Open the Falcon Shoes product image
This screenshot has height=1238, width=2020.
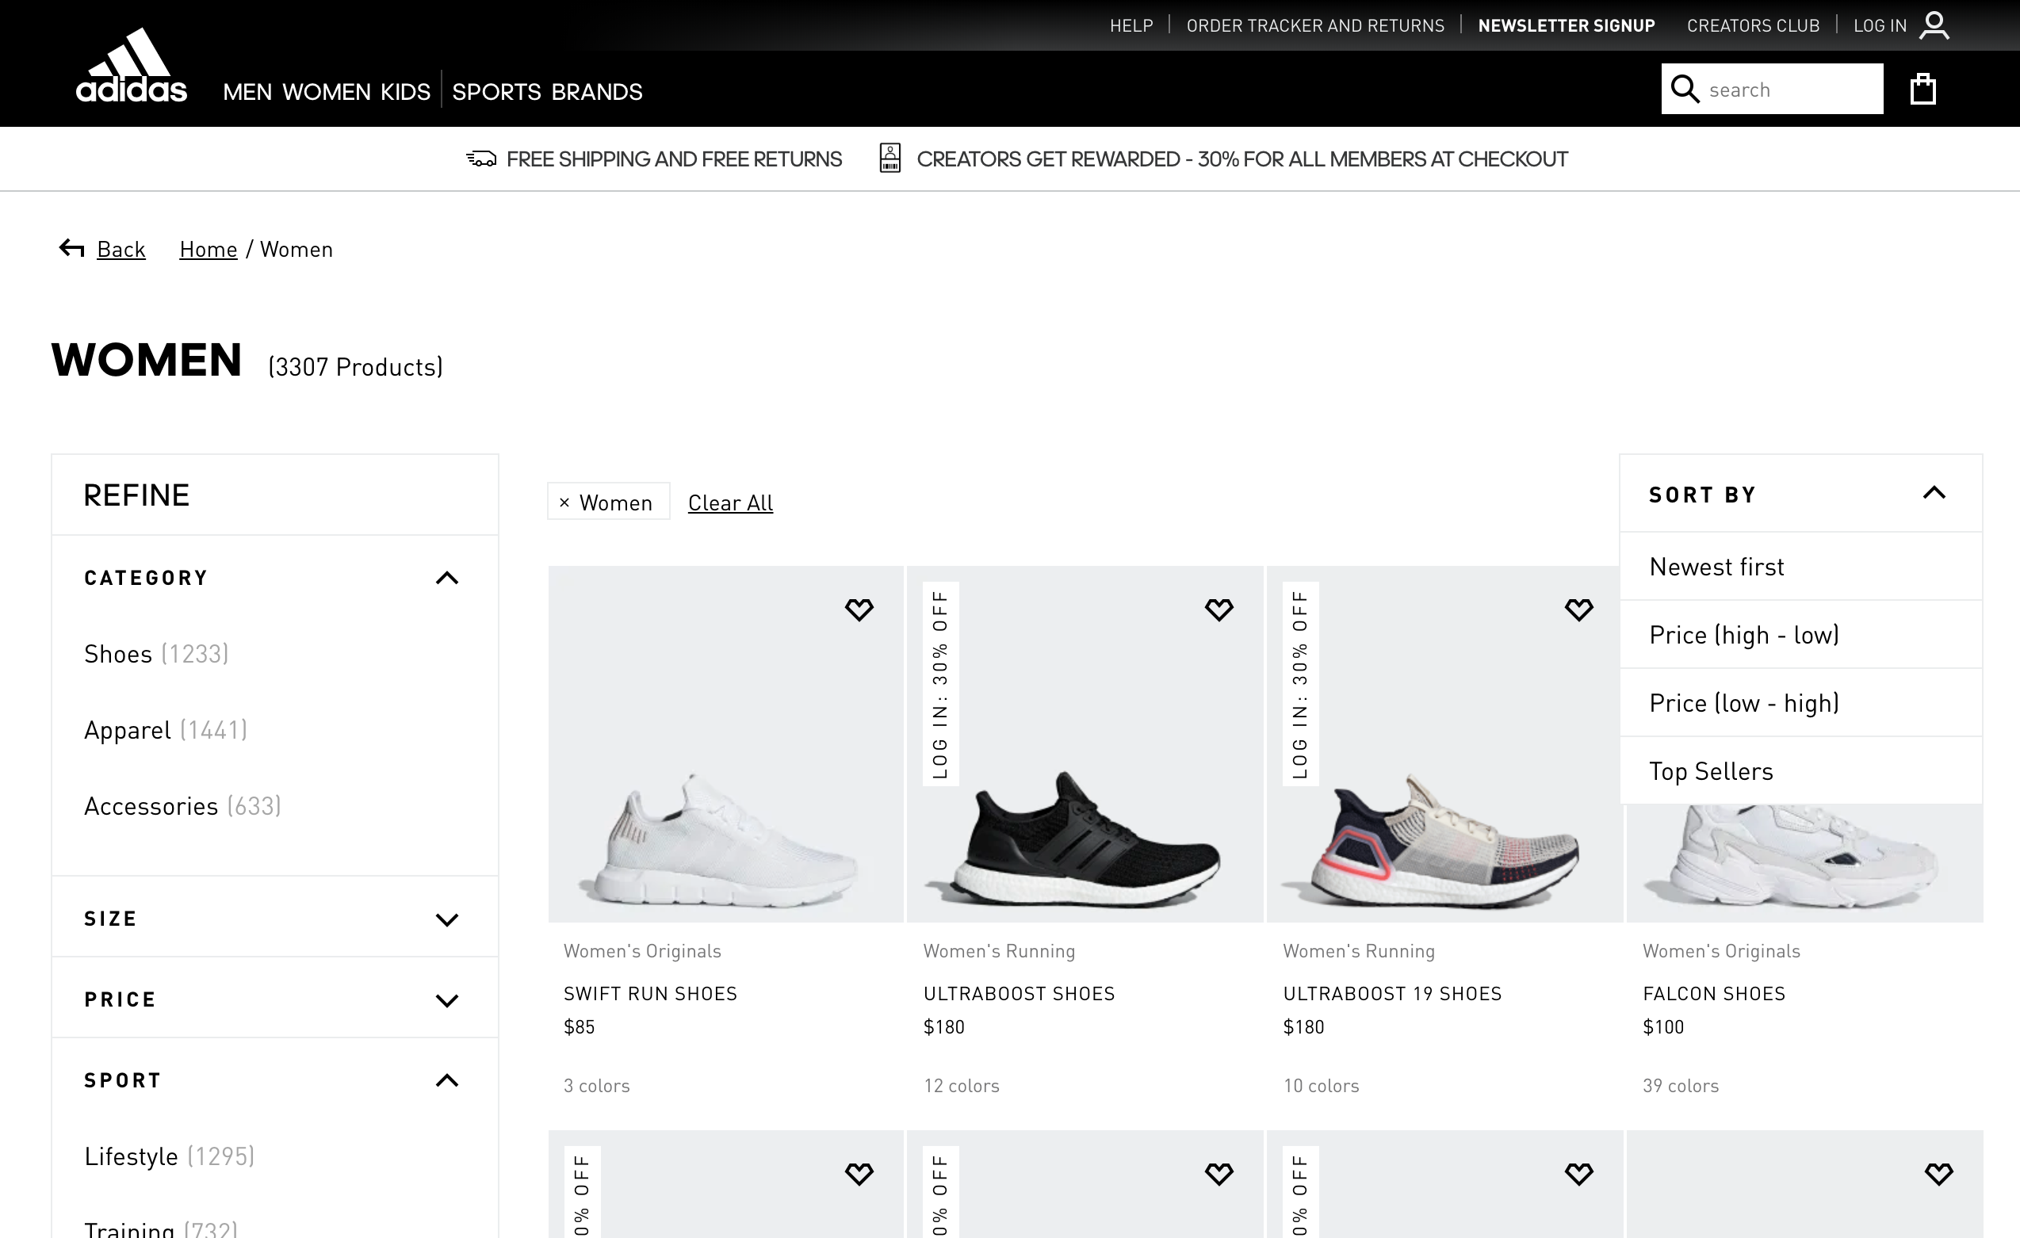pyautogui.click(x=1804, y=863)
